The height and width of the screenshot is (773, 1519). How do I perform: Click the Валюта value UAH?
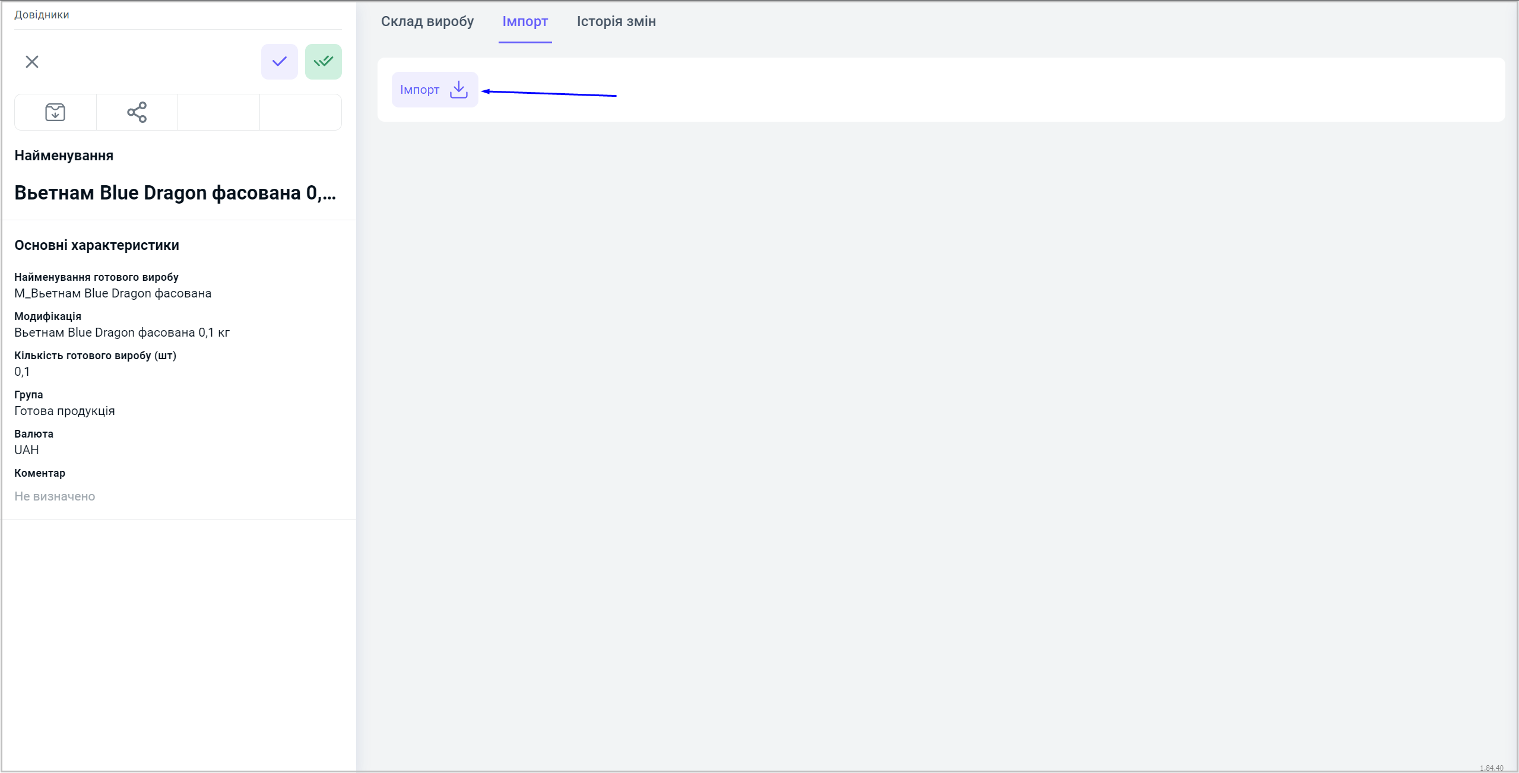(27, 450)
